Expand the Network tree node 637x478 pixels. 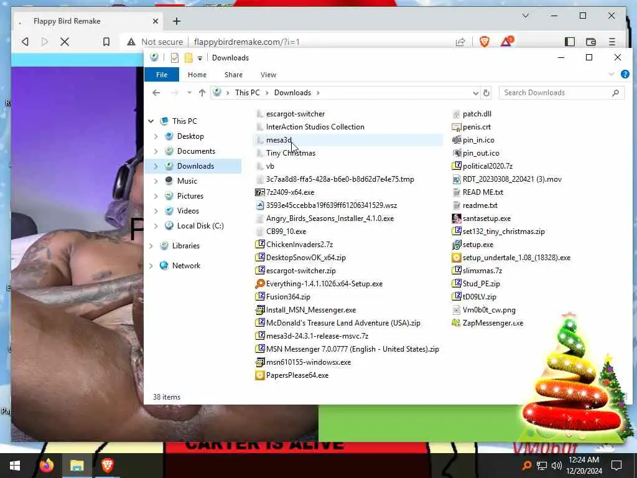(151, 265)
